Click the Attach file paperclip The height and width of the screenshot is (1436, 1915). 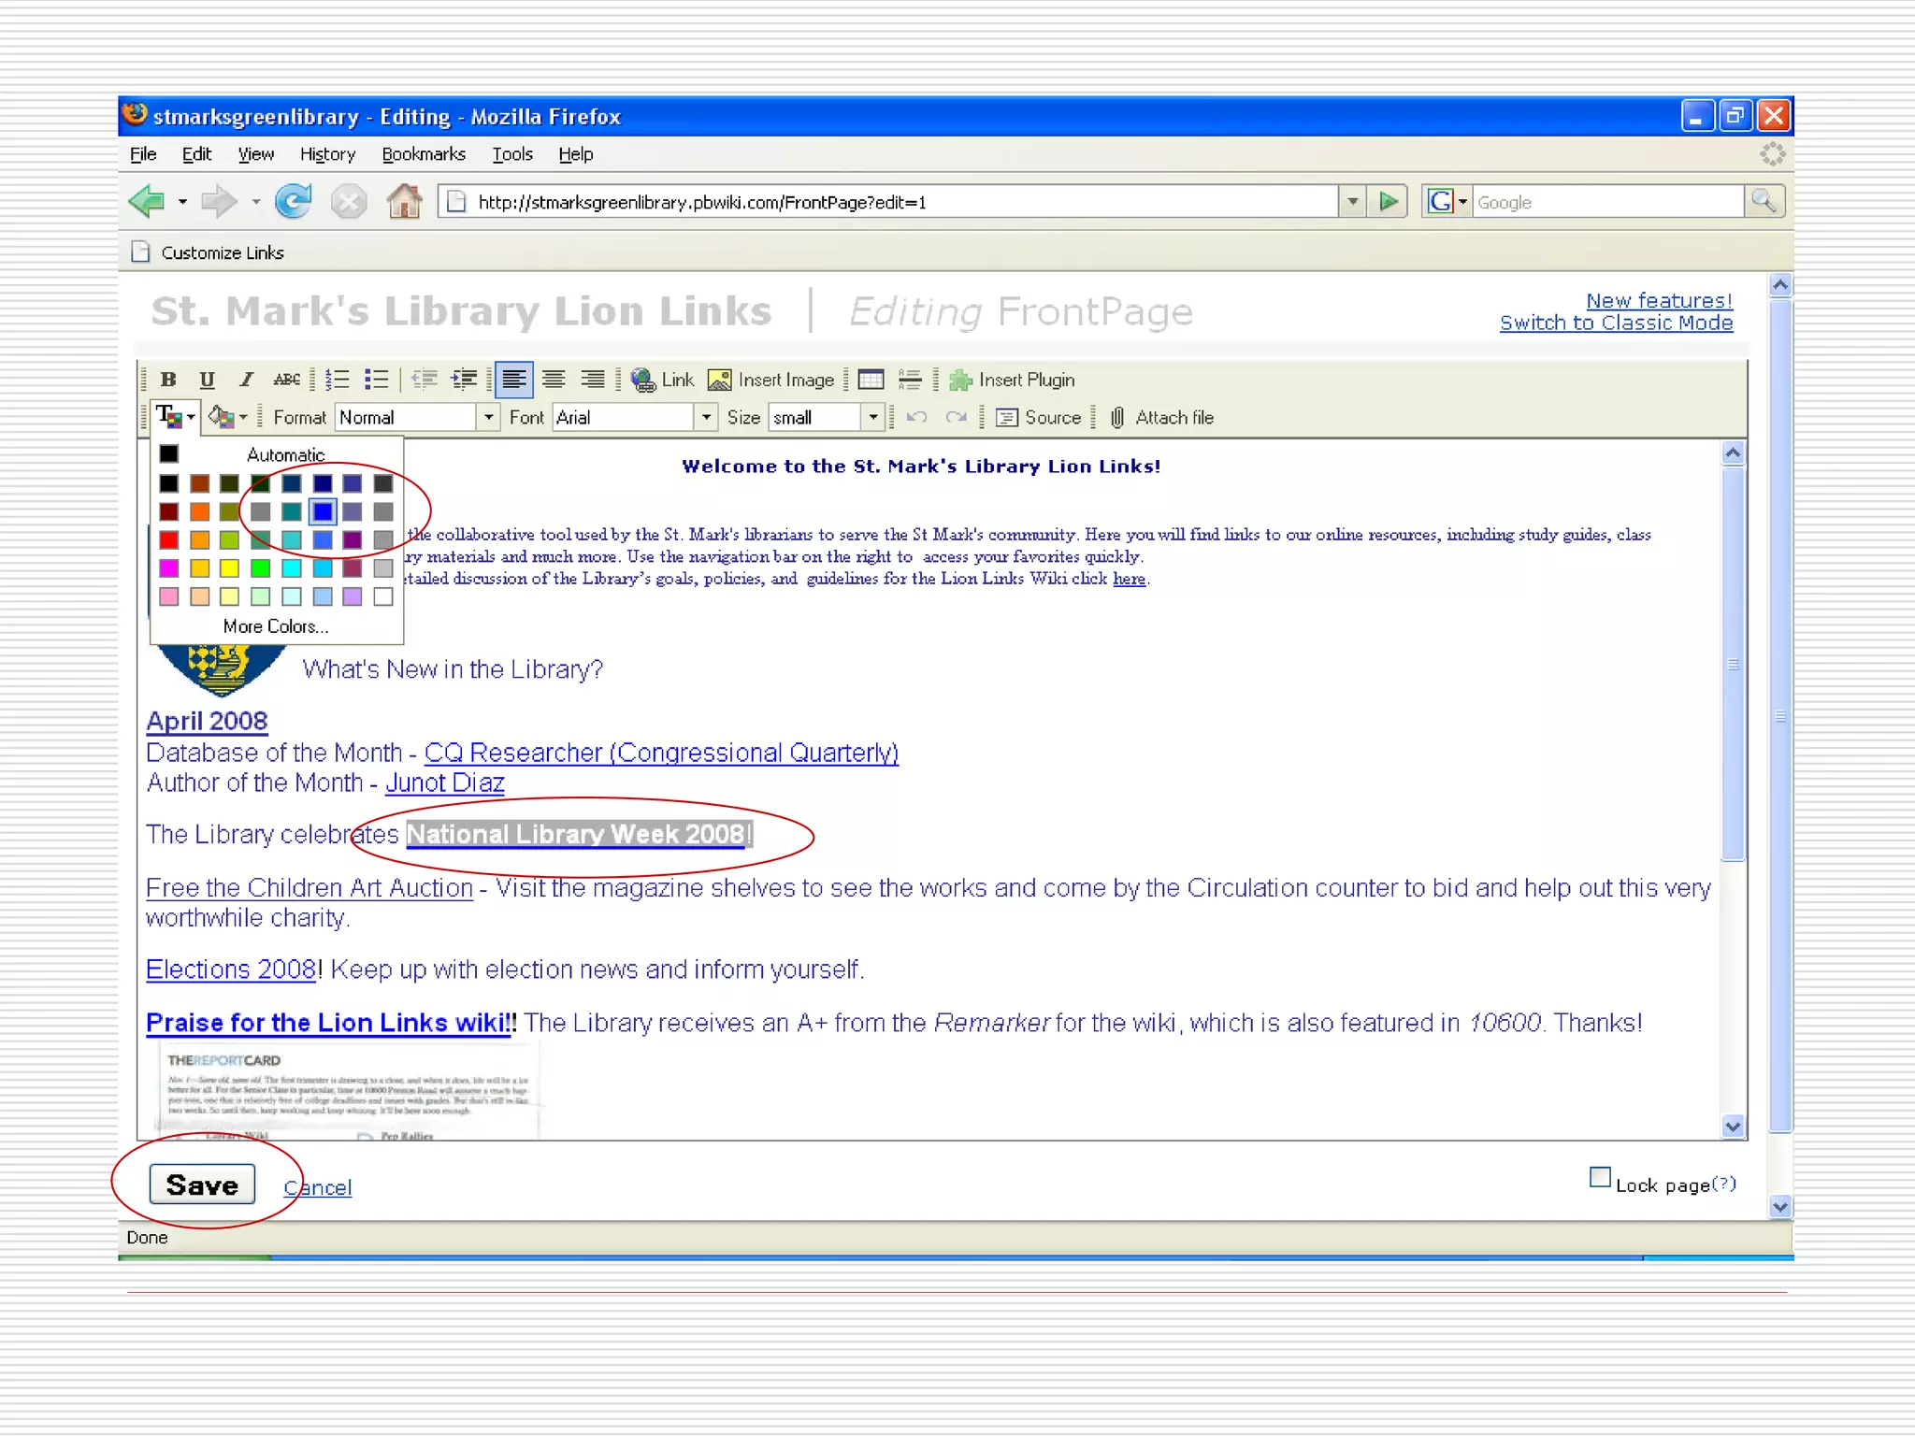1117,418
